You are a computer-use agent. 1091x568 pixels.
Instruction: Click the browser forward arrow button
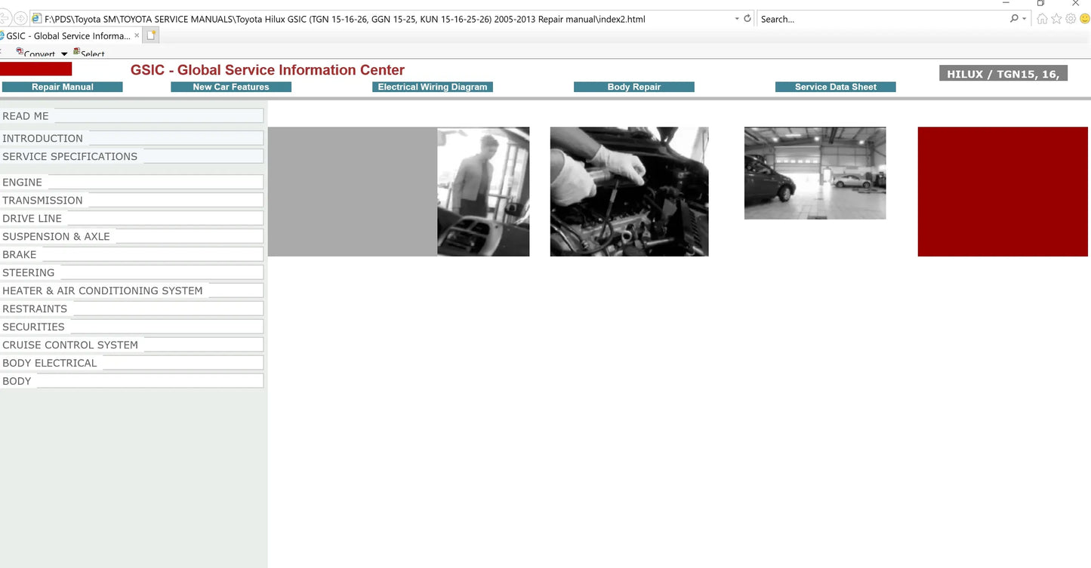(20, 19)
